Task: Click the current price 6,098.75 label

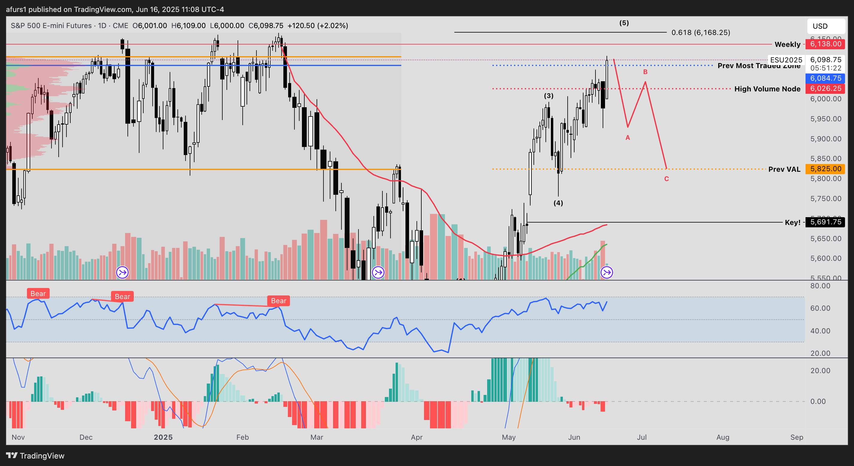Action: point(826,59)
